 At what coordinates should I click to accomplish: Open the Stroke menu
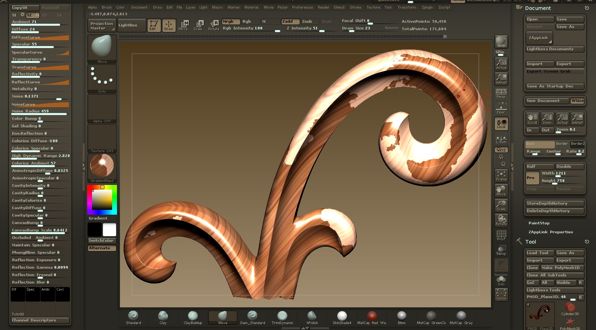coord(355,7)
